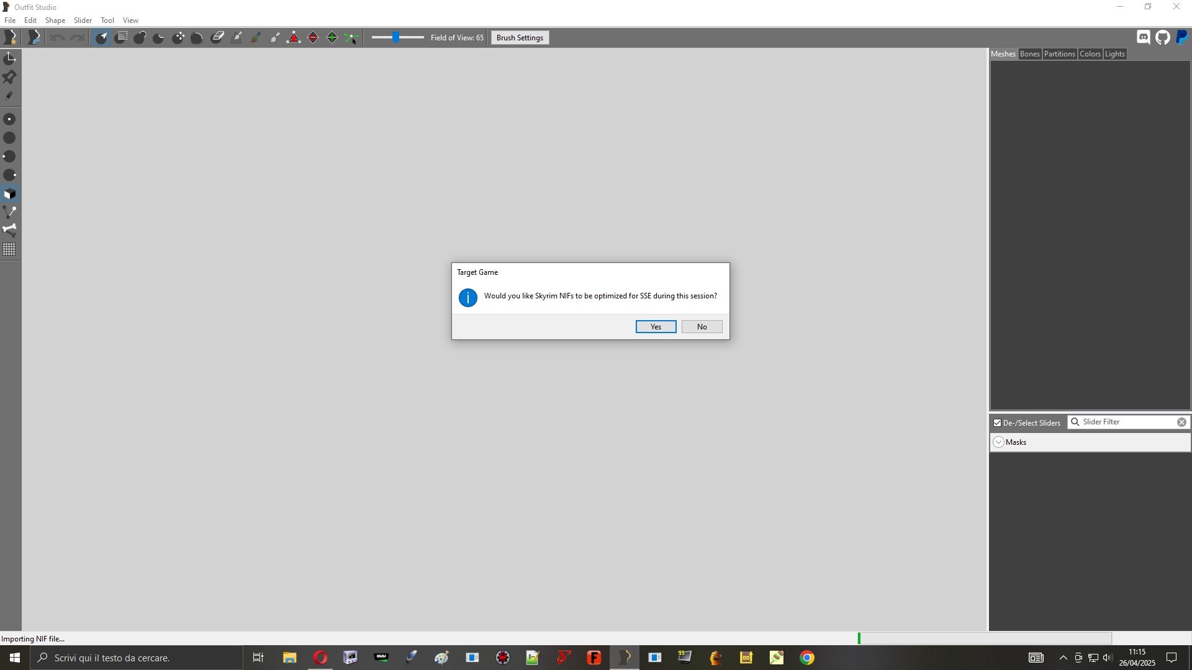Toggle the grid wireframe icon

pos(10,249)
